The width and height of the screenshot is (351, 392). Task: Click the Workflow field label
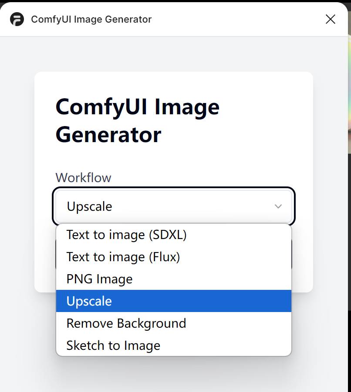point(83,177)
